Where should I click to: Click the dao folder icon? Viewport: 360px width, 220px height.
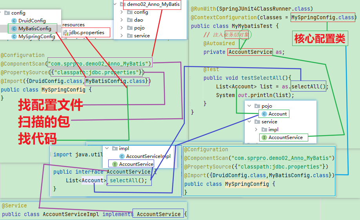(x=130, y=20)
